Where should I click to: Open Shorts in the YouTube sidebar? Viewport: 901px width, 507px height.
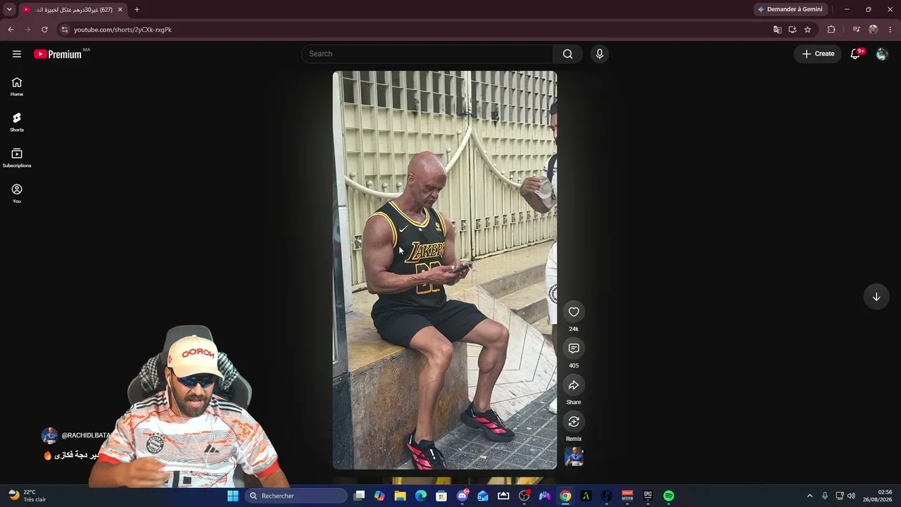[17, 123]
